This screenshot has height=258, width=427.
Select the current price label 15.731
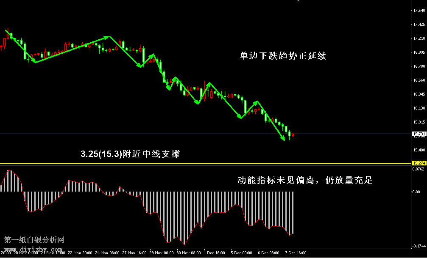coord(418,134)
